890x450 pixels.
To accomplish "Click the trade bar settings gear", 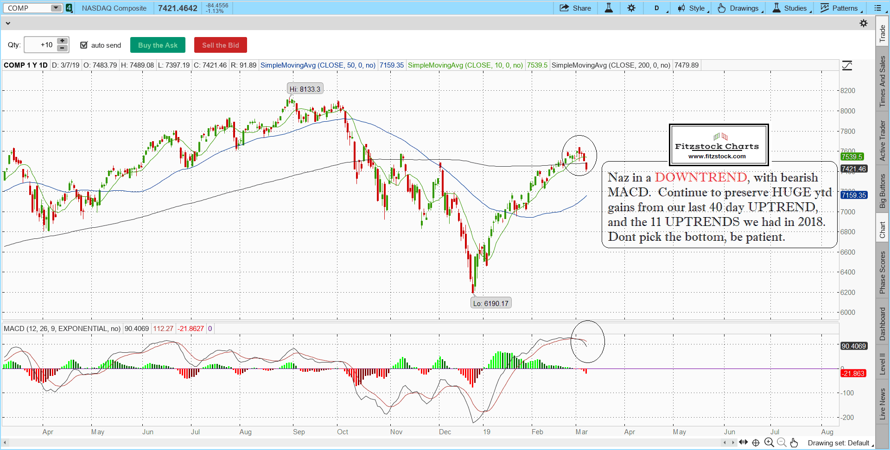I will (864, 23).
